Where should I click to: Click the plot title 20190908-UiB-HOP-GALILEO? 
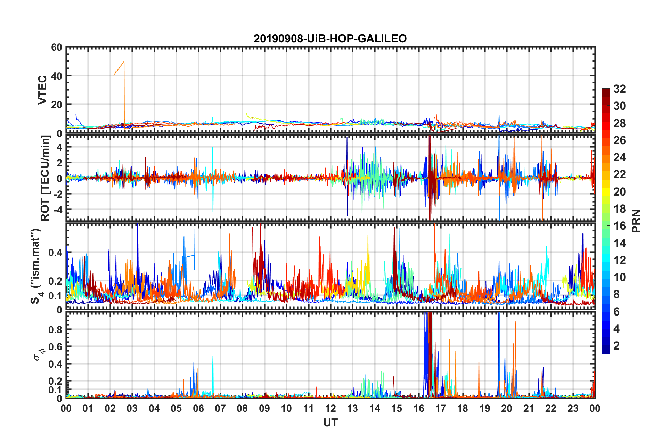click(330, 39)
